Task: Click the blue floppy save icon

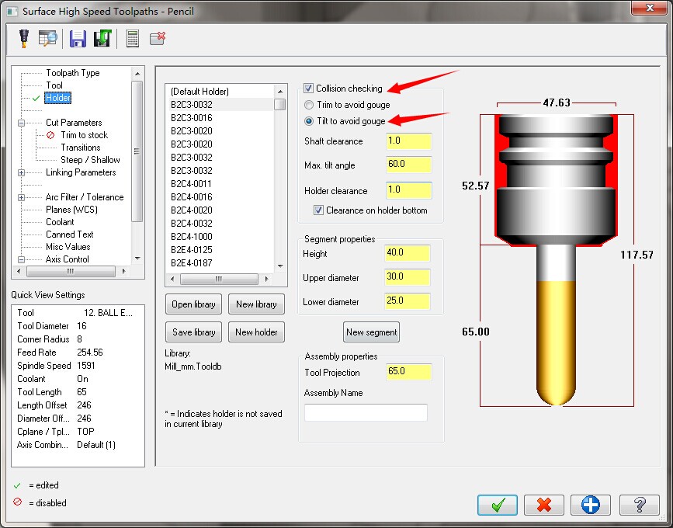Action: [x=78, y=39]
